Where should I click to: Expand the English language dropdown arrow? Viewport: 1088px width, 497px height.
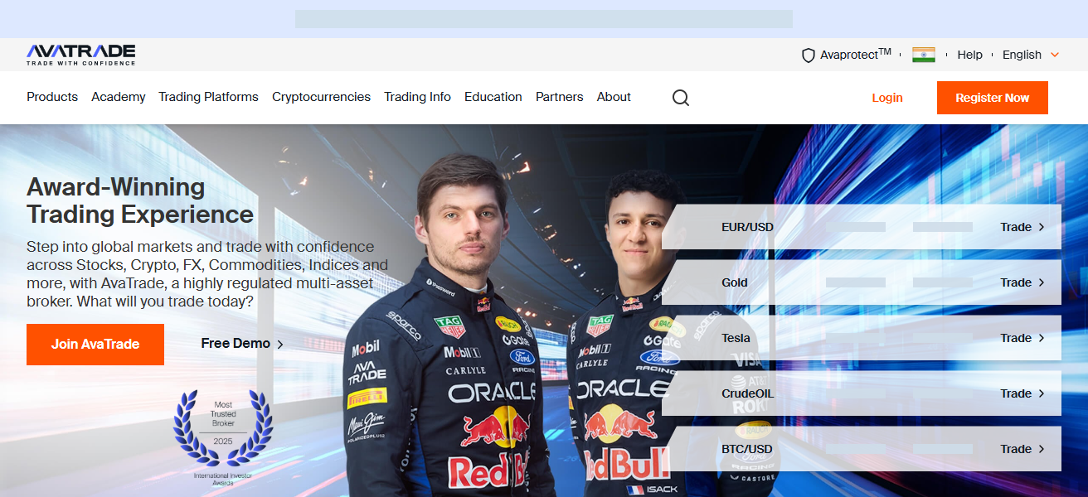point(1055,55)
